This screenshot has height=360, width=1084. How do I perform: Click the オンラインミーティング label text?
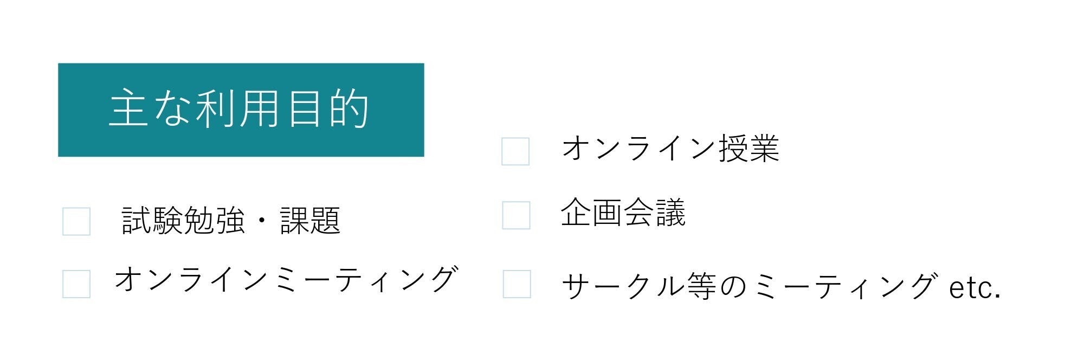(286, 280)
